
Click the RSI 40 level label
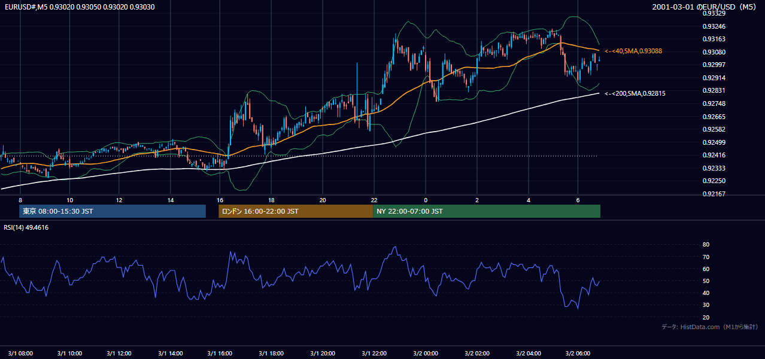point(706,293)
